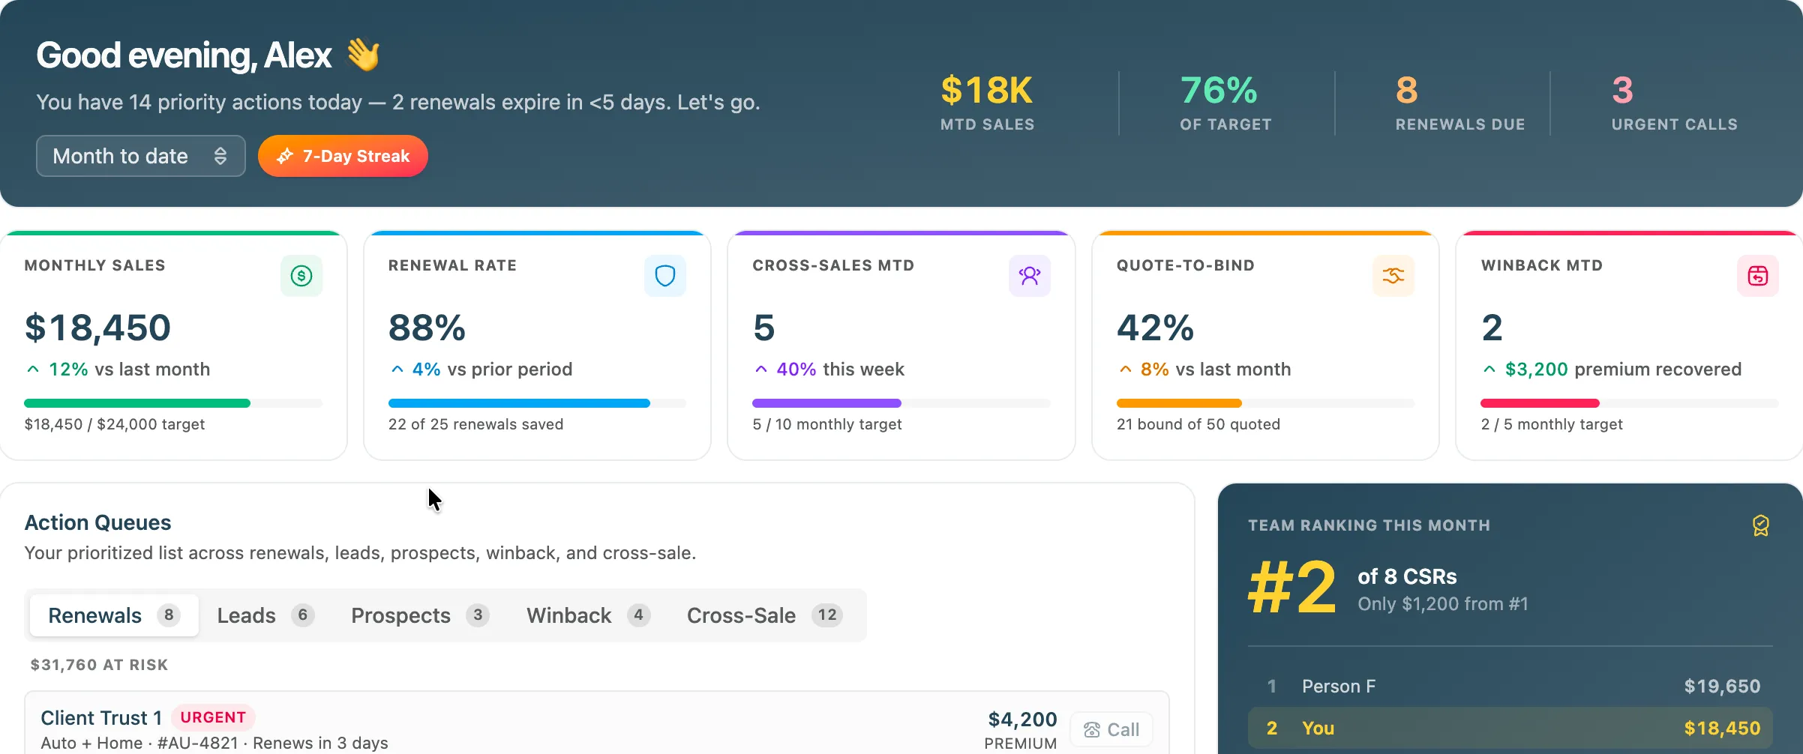Click the 7-Day Streak button
The width and height of the screenshot is (1803, 754).
pyautogui.click(x=343, y=156)
